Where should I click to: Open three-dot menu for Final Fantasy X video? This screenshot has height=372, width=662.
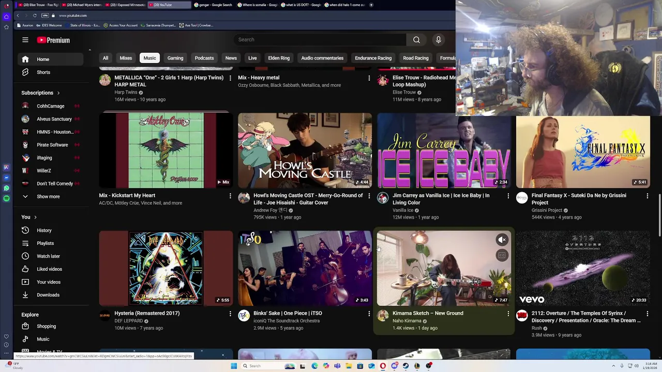pyautogui.click(x=647, y=196)
